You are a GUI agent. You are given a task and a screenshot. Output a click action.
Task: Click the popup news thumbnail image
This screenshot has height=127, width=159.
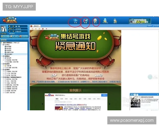point(135,102)
